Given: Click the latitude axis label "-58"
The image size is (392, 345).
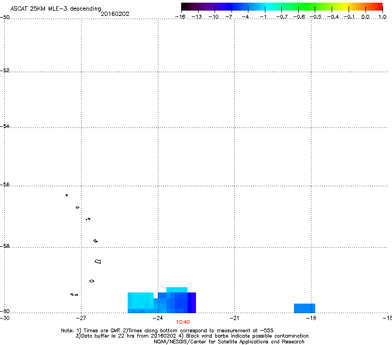Looking at the screenshot, I should click(5, 246).
